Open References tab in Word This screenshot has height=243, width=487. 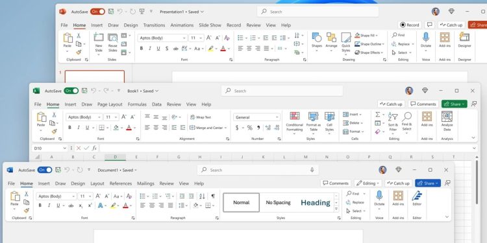[121, 183]
